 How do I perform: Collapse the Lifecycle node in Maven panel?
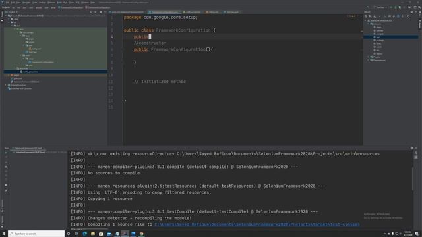coord(369,24)
